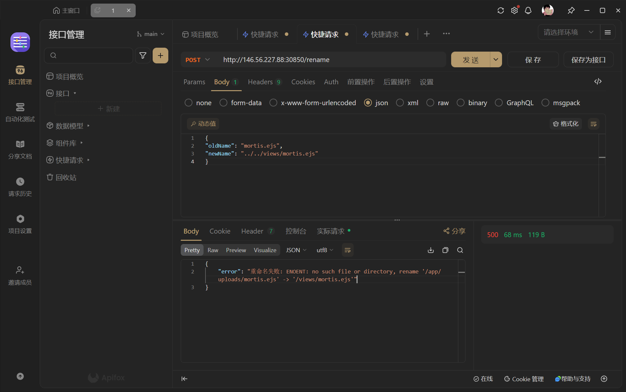Click the 格式化 button
Screen dimensions: 626x392
tap(566, 124)
